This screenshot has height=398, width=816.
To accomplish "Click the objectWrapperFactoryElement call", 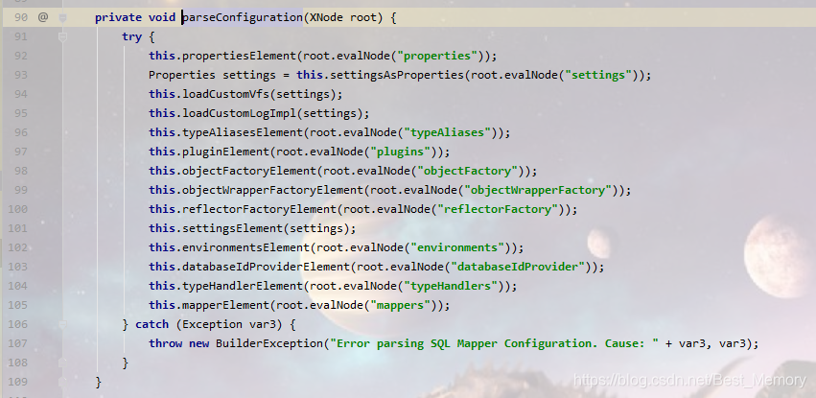I will (x=272, y=190).
